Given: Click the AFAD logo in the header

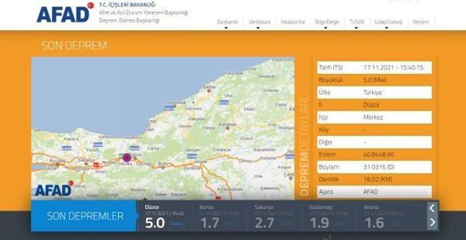Looking at the screenshot, I should coord(62,14).
